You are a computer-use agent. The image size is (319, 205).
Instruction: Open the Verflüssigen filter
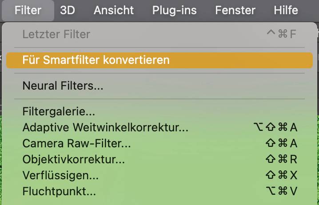coord(159,175)
